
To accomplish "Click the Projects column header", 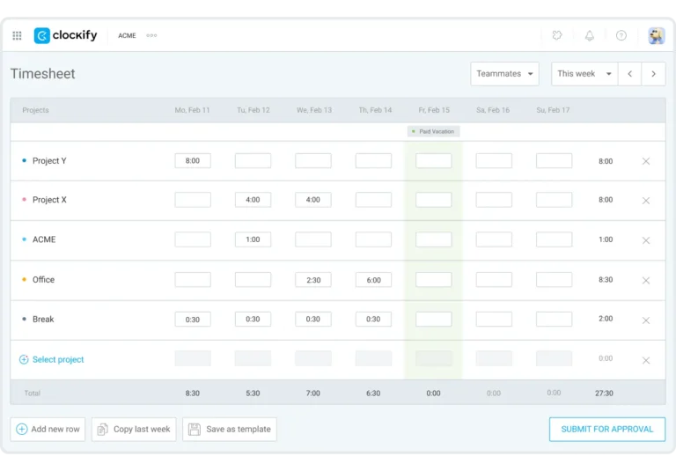I will [35, 110].
